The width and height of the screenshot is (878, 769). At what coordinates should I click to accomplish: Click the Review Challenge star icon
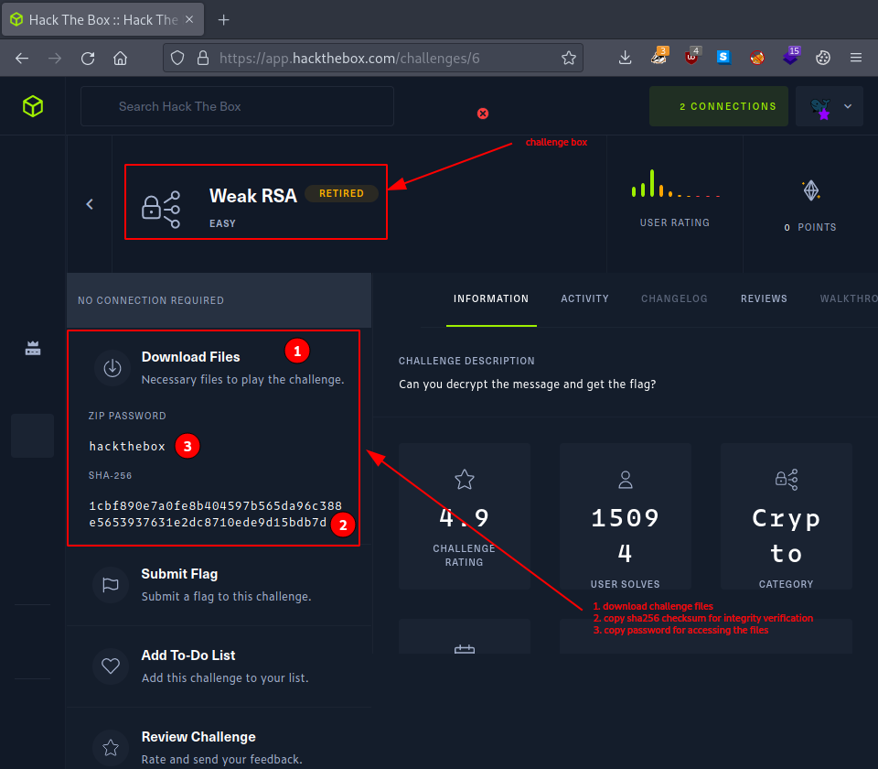click(x=112, y=747)
